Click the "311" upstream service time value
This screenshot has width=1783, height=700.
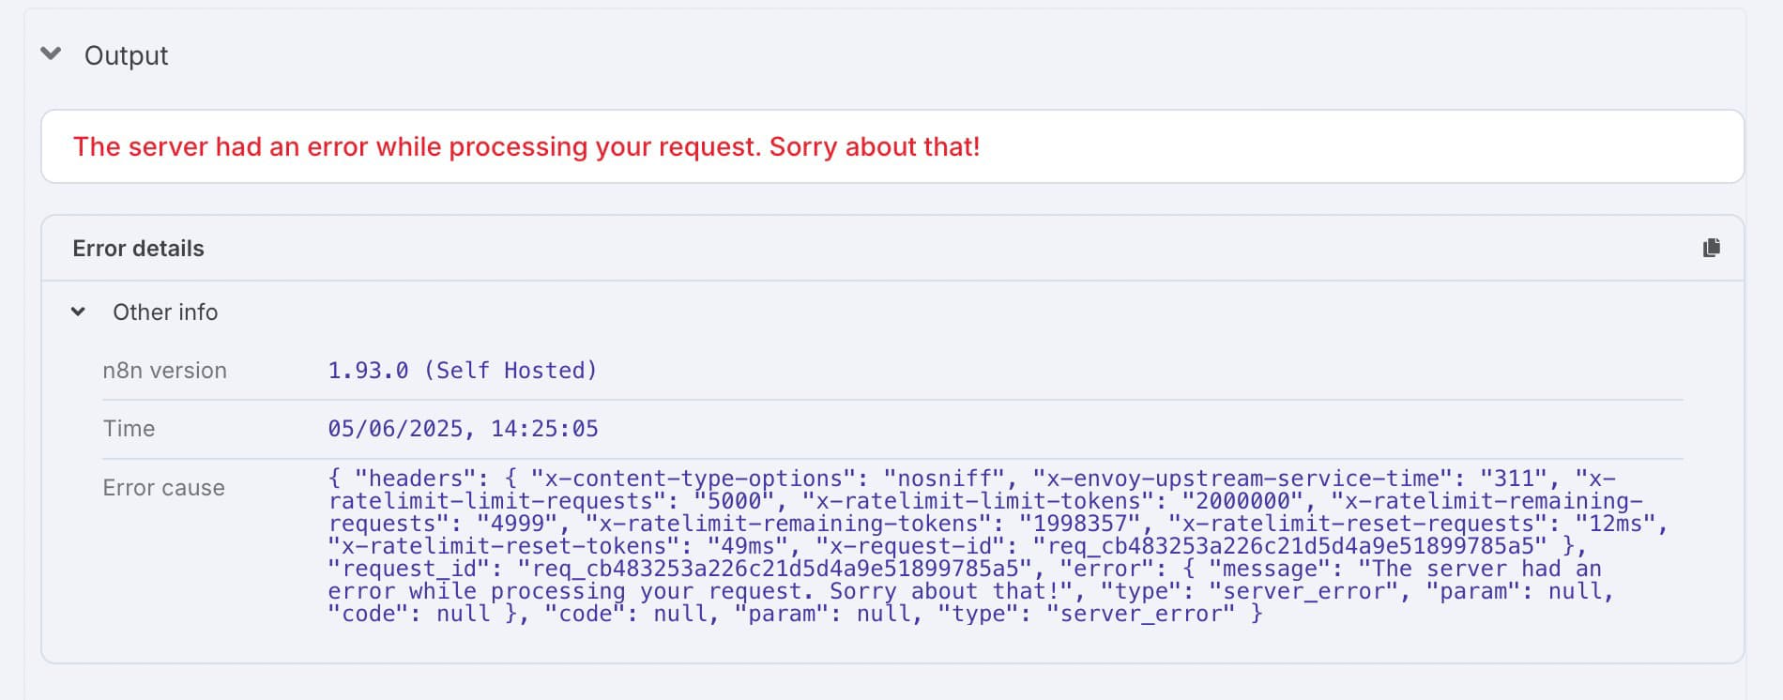click(1513, 479)
